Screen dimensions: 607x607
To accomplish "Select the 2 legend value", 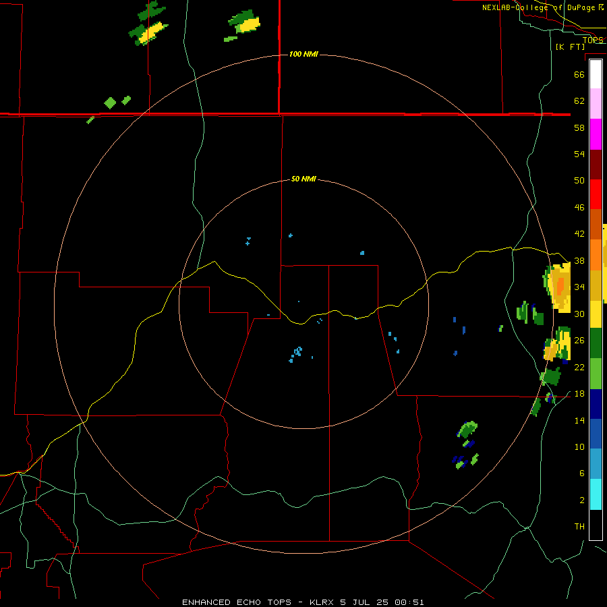I will [582, 500].
